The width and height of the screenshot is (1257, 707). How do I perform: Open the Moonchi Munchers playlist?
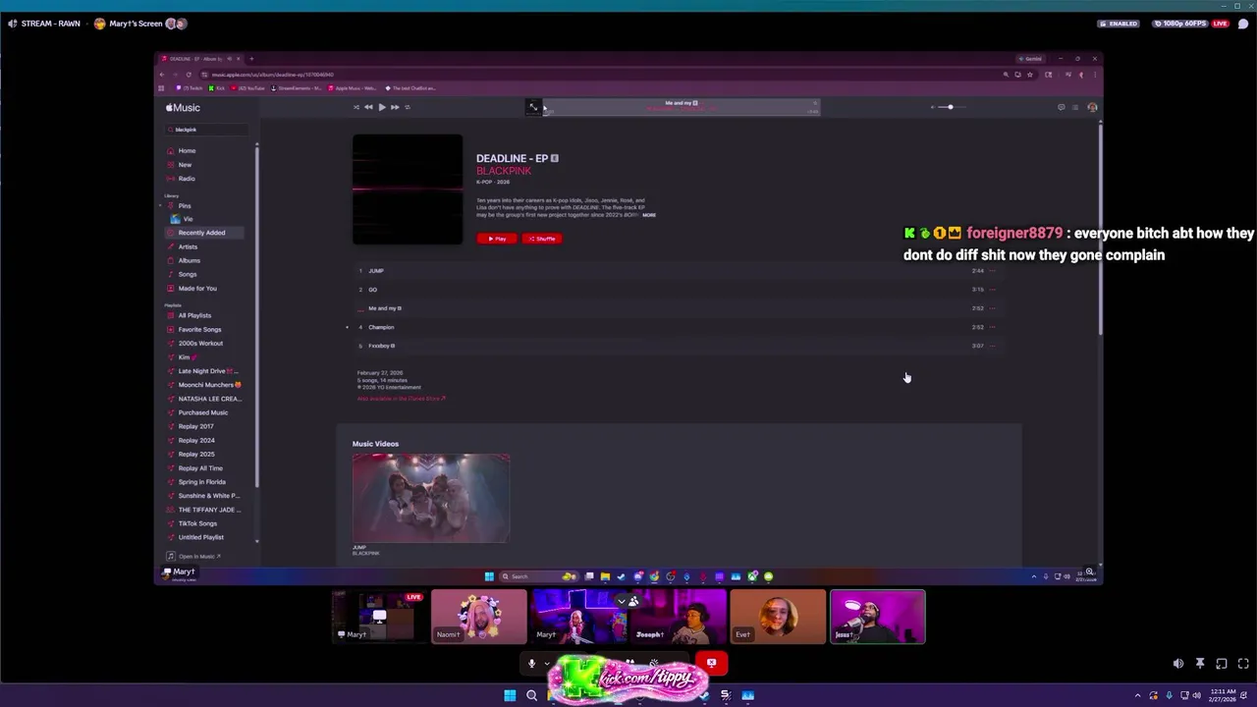coord(208,385)
